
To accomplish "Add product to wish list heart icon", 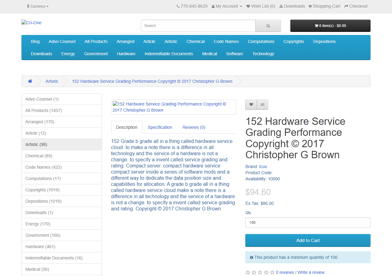I will [251, 105].
